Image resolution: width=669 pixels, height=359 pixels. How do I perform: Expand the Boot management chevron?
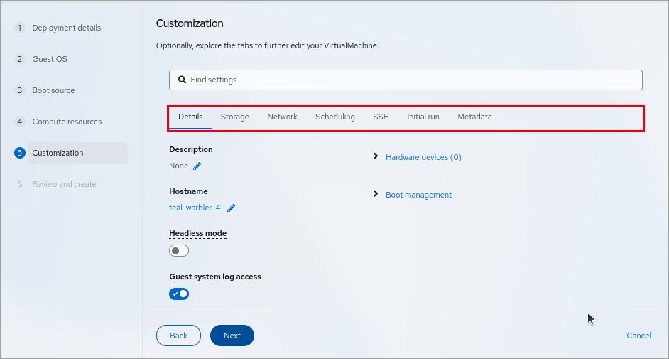(x=376, y=194)
